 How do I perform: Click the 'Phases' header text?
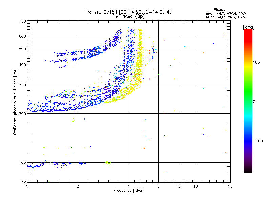(219, 10)
